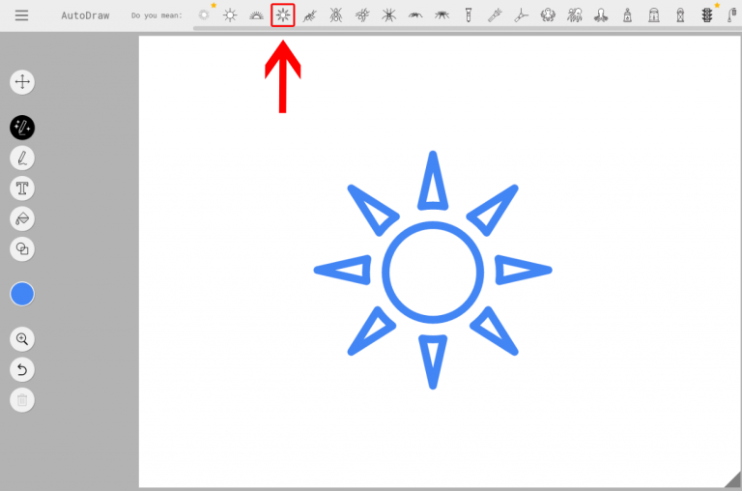Click the Delete trash can icon
The height and width of the screenshot is (491, 742).
pyautogui.click(x=22, y=399)
